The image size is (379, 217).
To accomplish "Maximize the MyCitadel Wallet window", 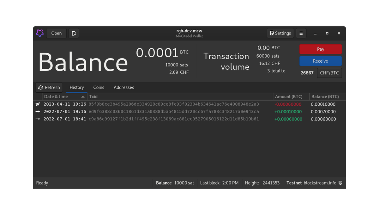I will 327,33.
